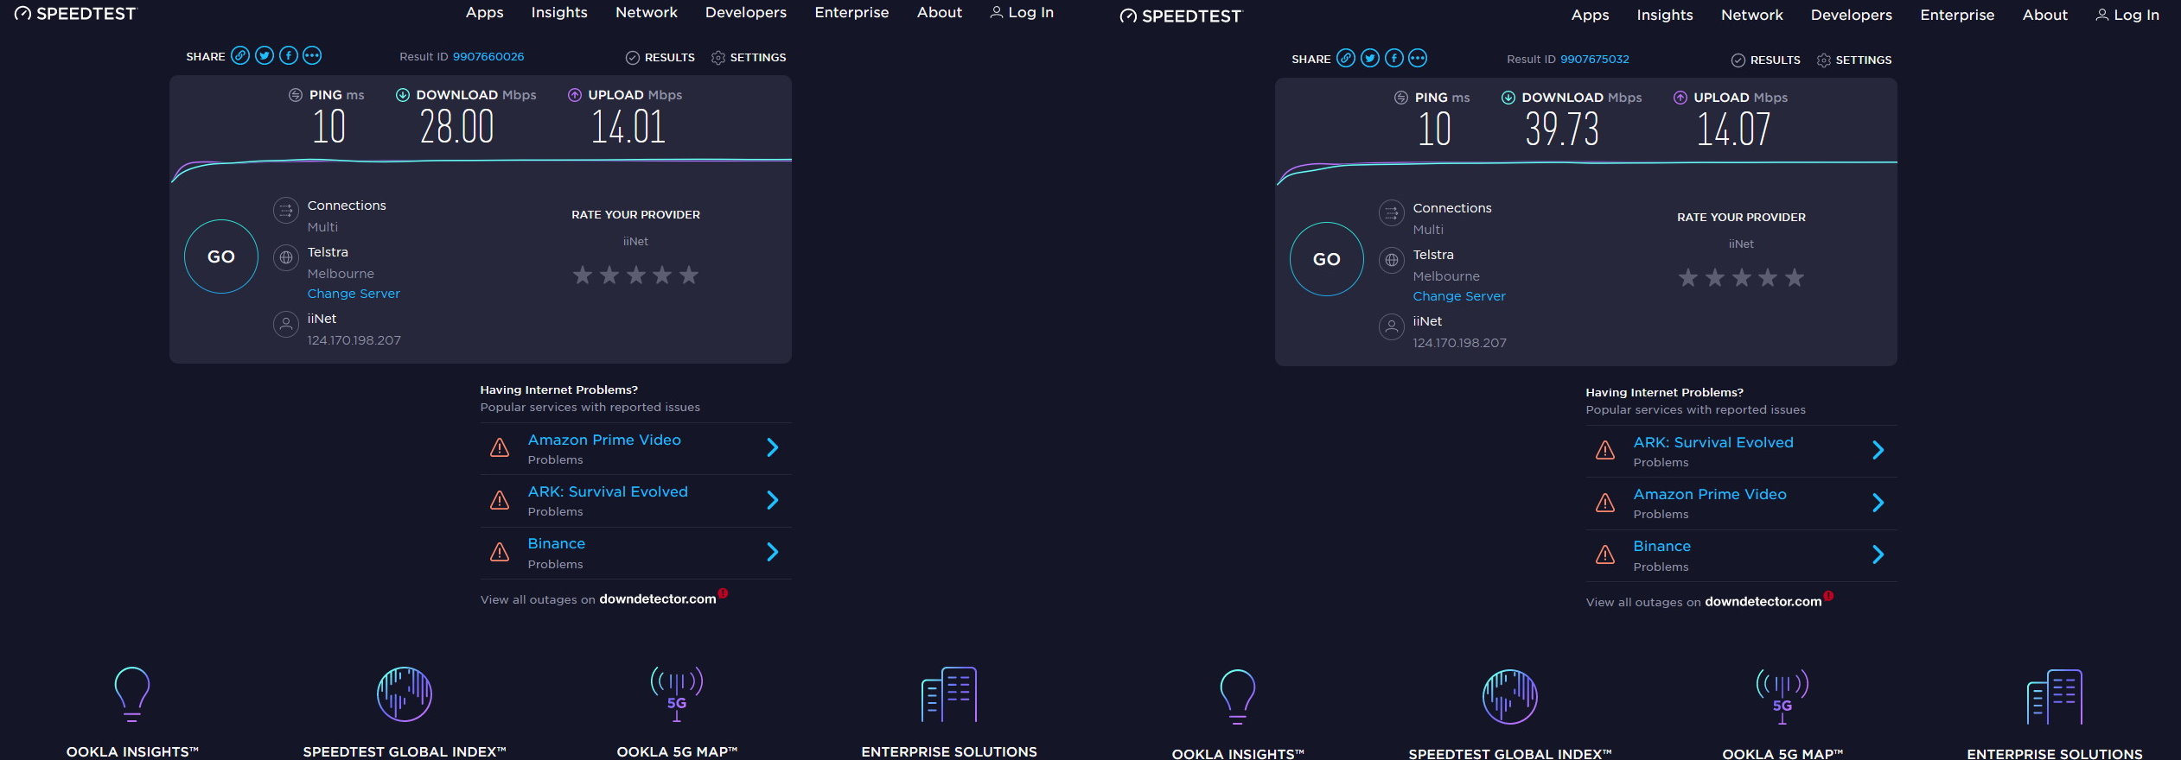Click the Telstra server globe icon in left window
The image size is (2181, 760).
click(286, 257)
